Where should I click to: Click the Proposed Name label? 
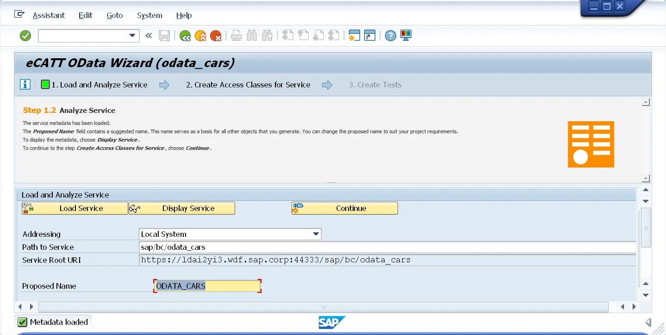[x=49, y=286]
